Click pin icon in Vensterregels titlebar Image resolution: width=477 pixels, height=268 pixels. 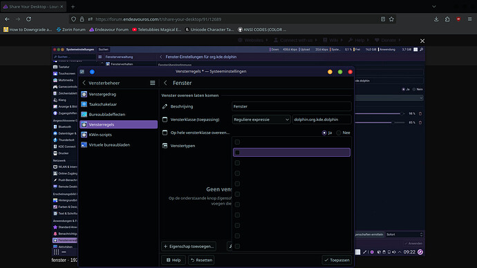pos(82,72)
